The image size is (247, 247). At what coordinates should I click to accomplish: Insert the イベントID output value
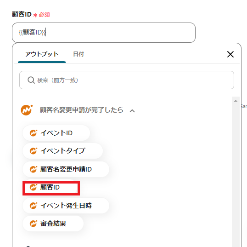click(56, 133)
